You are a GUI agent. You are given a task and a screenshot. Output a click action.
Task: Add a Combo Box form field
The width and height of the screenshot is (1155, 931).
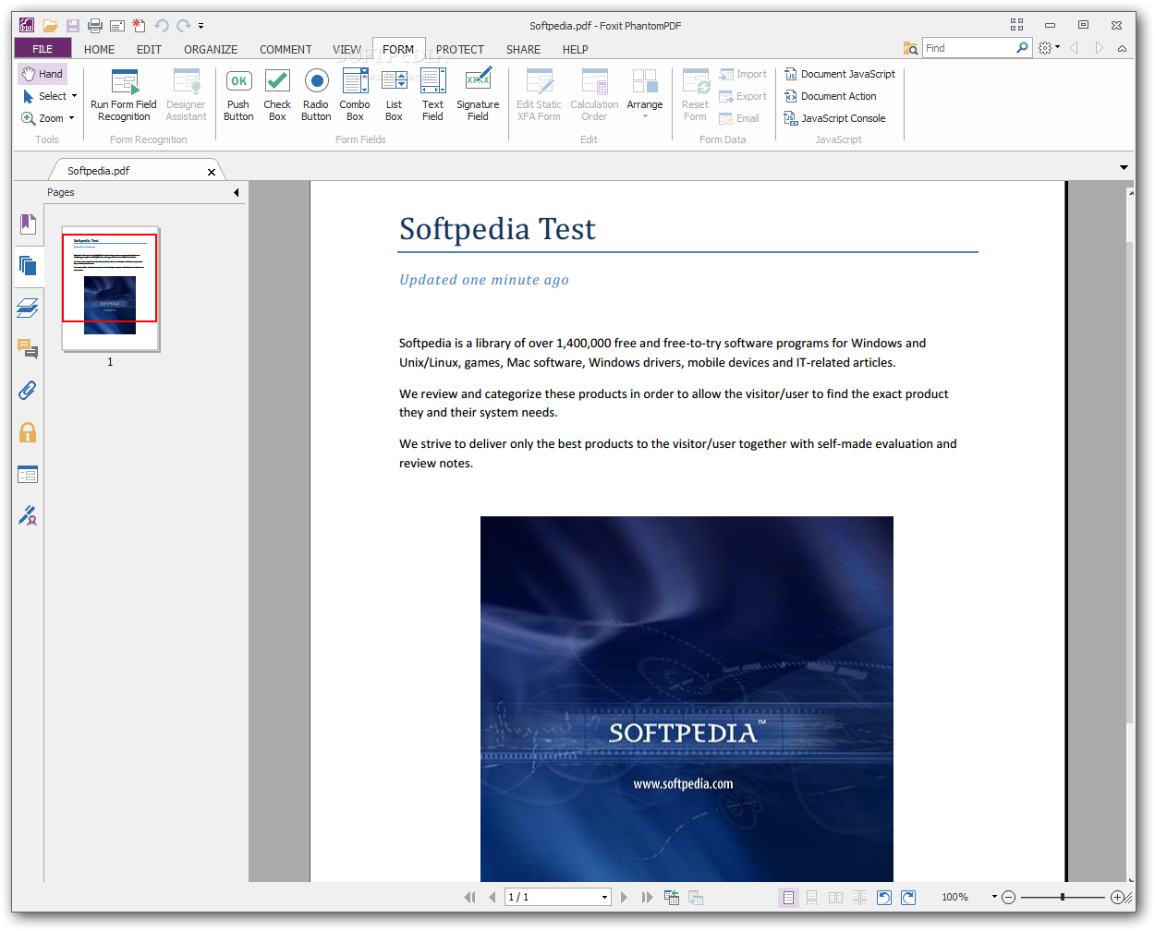(x=355, y=95)
